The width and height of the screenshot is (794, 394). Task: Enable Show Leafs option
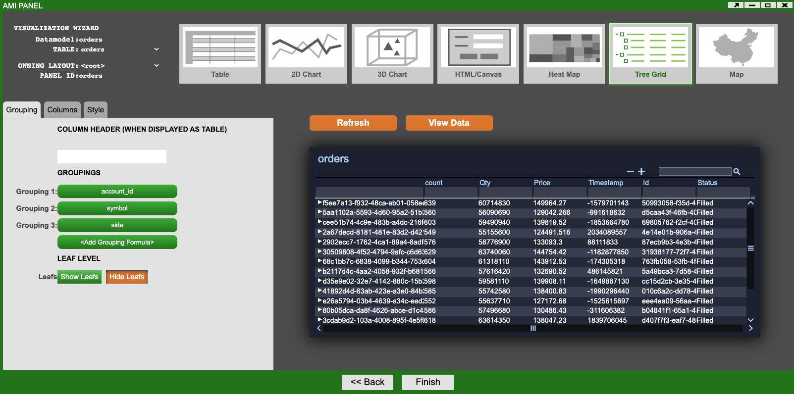79,277
